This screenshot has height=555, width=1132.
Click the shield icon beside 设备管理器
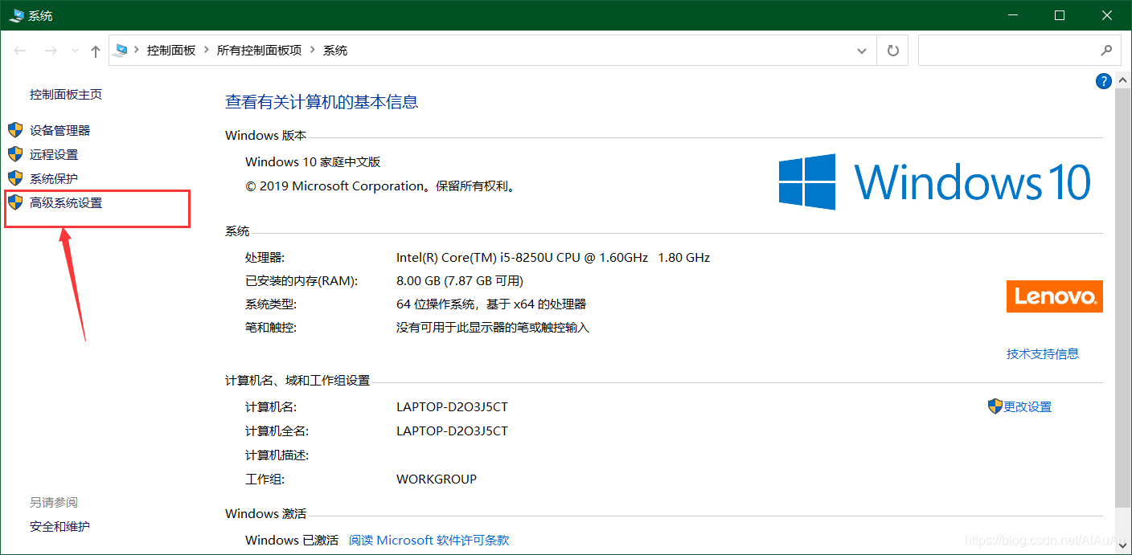pos(15,130)
